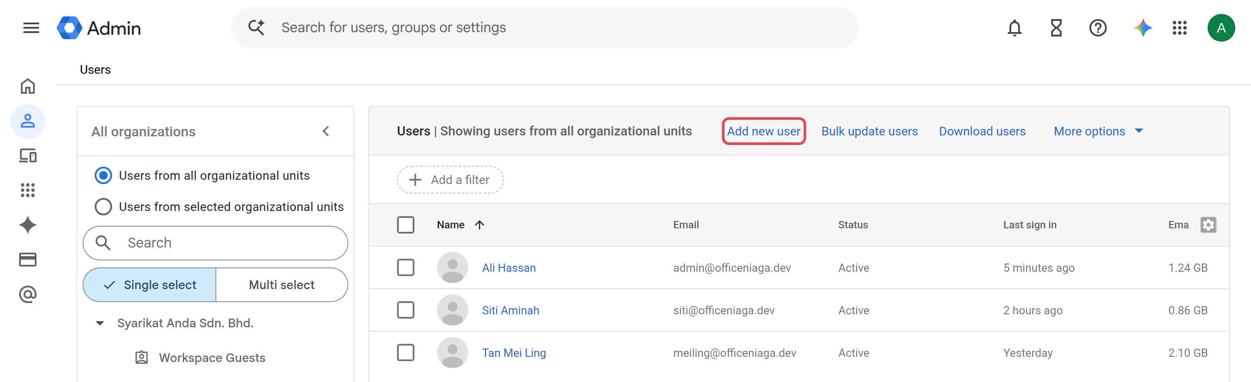Click the 'Yesterday' sign-in cell
Screen dimensions: 1251x382
coord(1028,353)
